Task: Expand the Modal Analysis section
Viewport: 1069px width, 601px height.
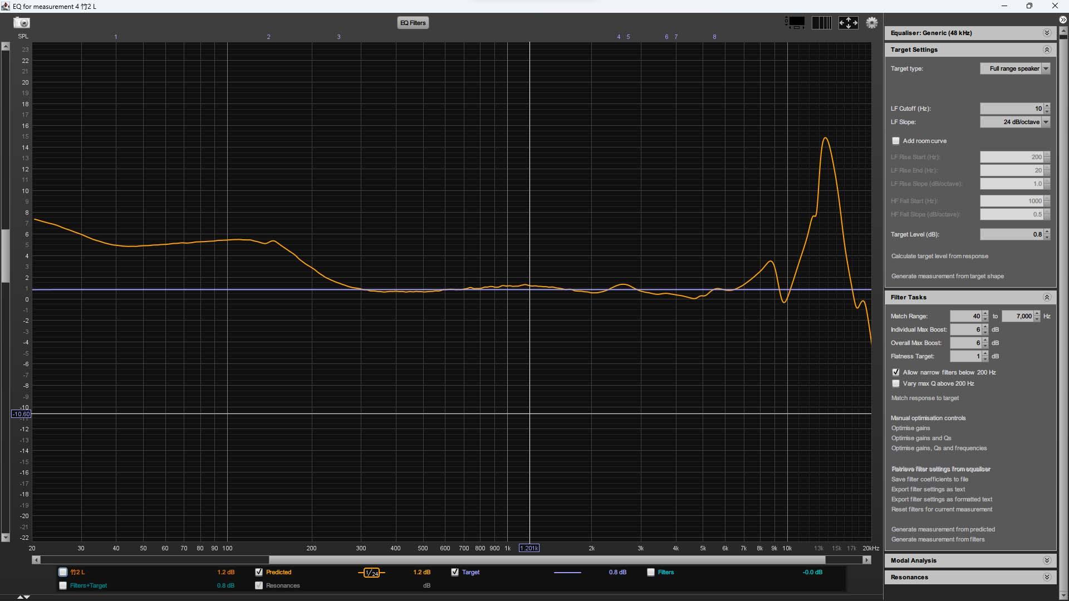Action: point(1046,560)
